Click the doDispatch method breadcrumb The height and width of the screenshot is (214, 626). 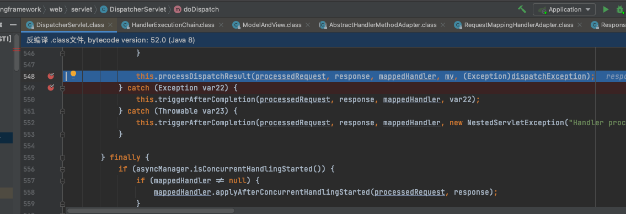click(x=196, y=9)
